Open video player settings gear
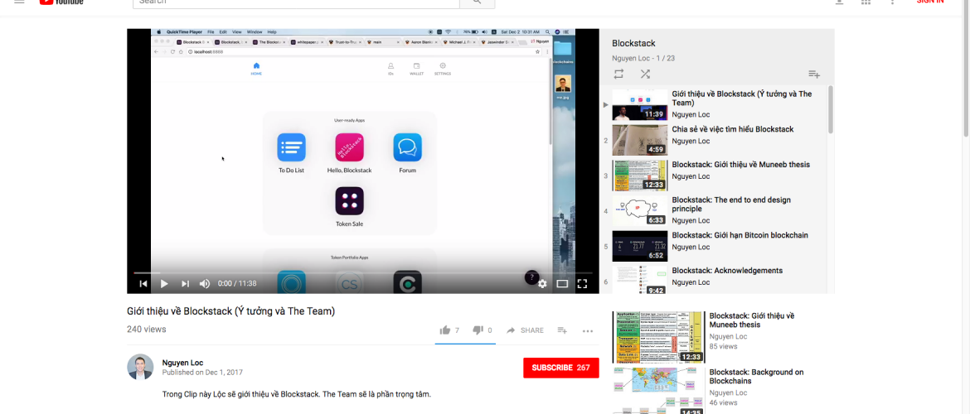The image size is (970, 414). click(542, 283)
